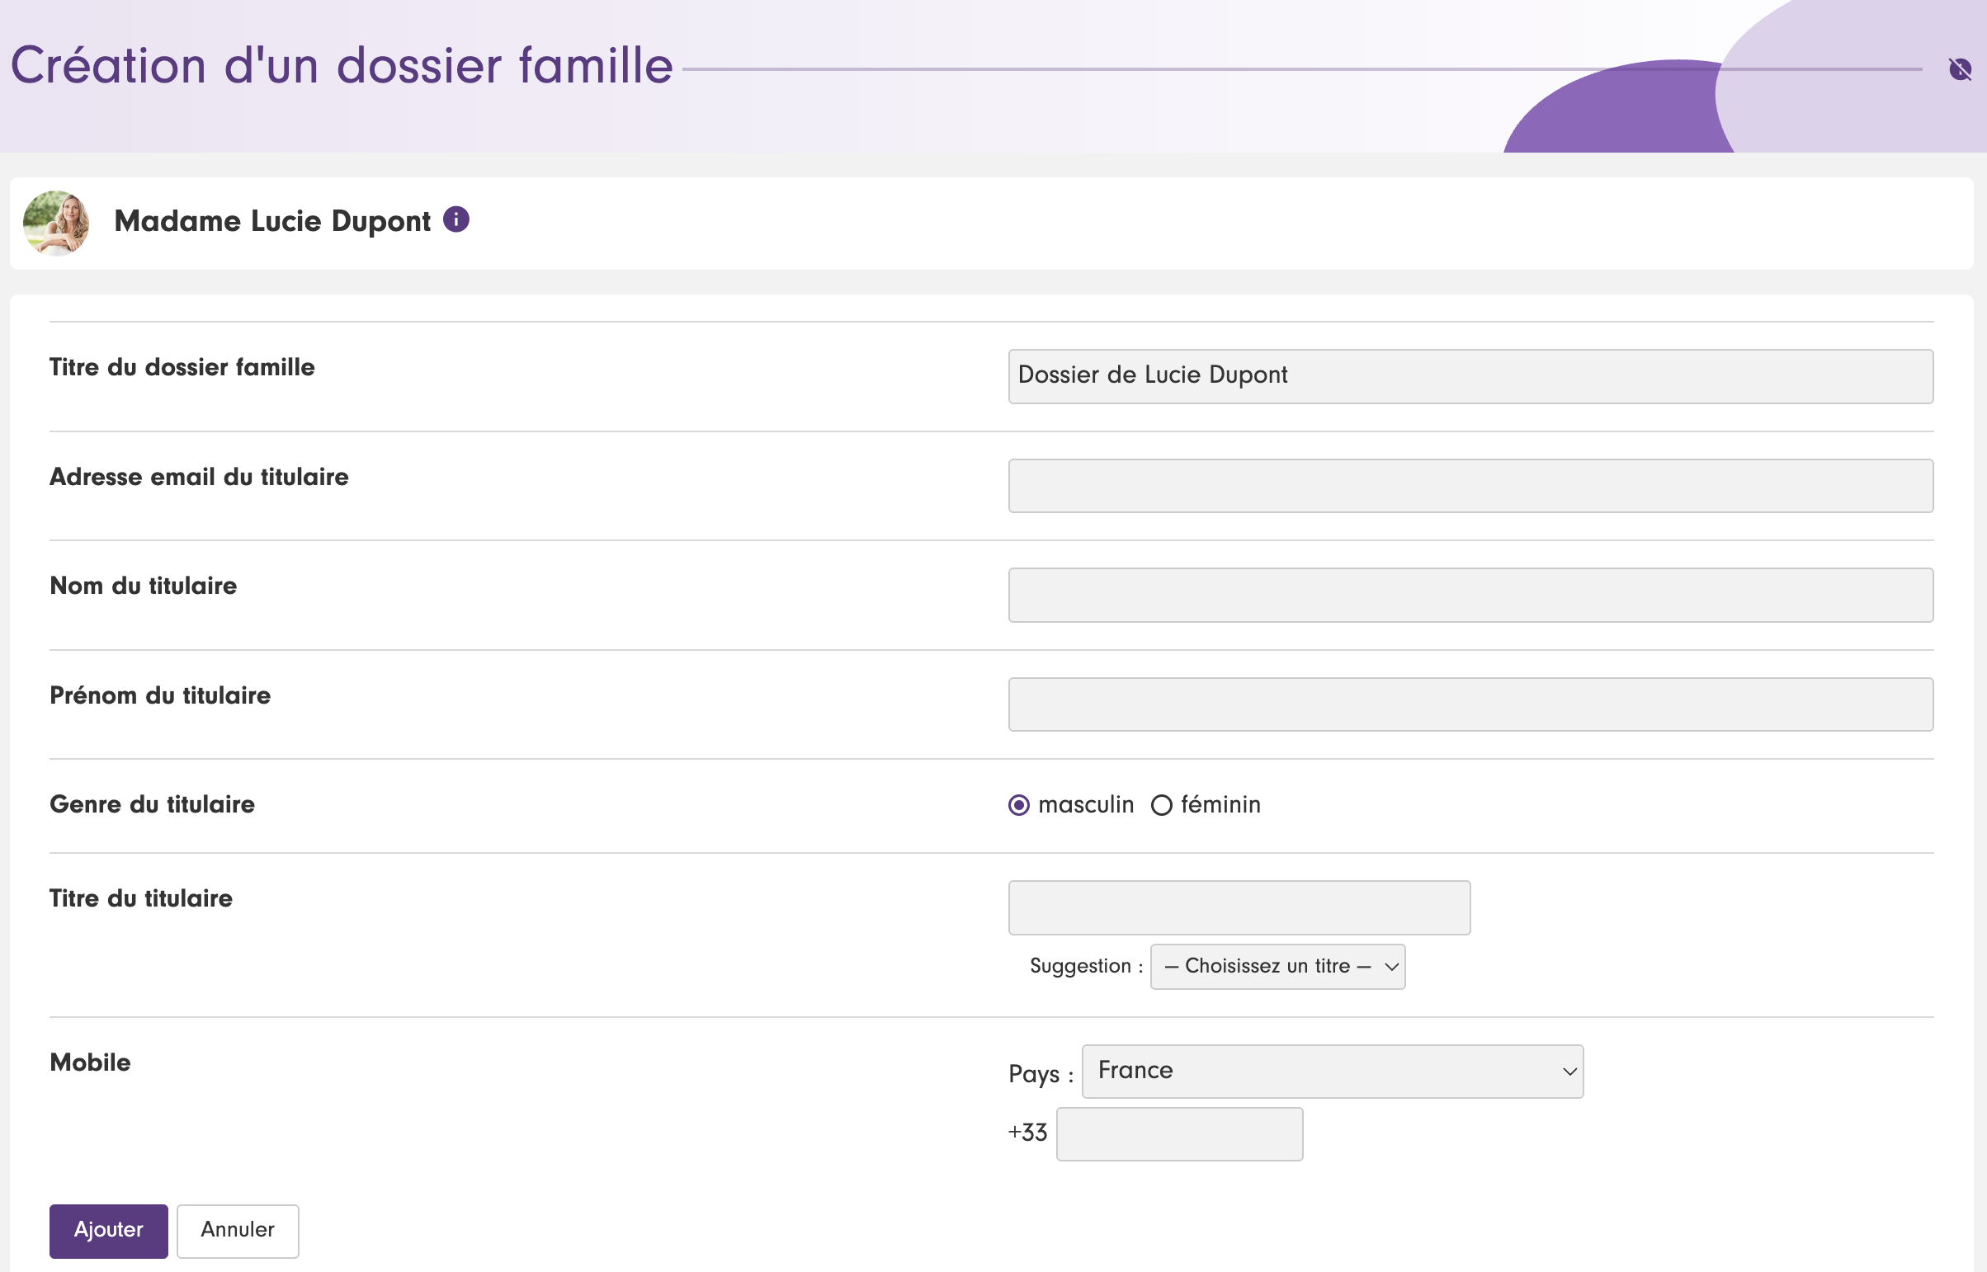This screenshot has height=1272, width=1987.
Task: Click the crossed-out eye icon in header
Action: point(1959,69)
